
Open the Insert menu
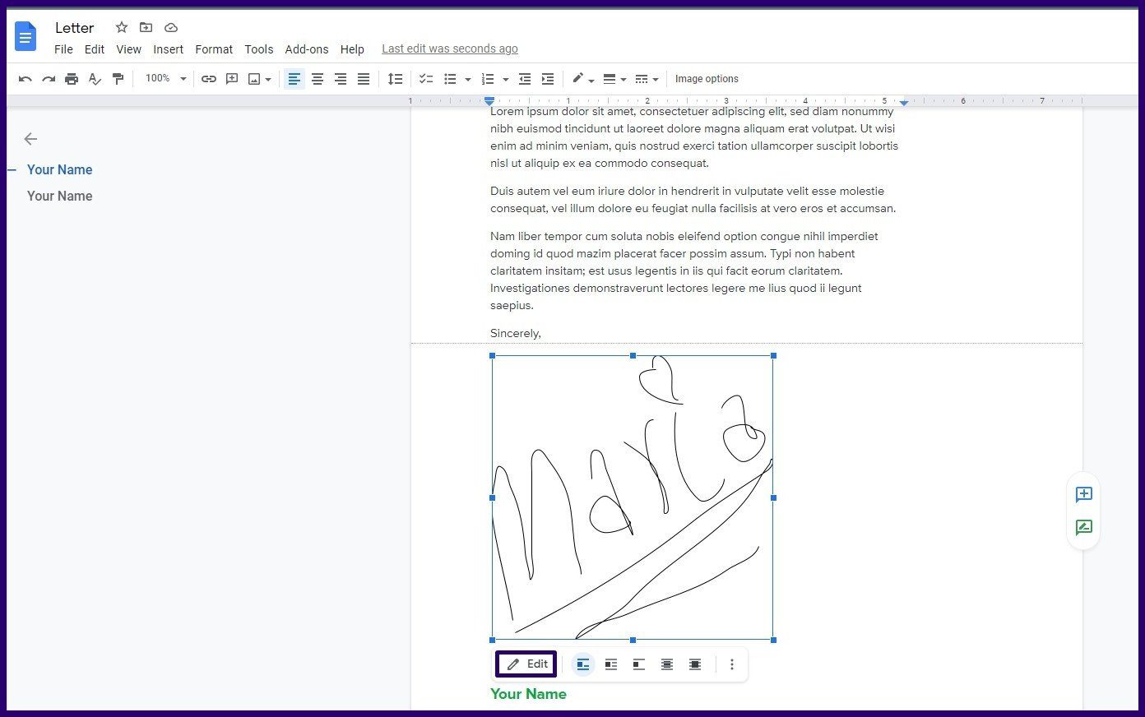(169, 49)
